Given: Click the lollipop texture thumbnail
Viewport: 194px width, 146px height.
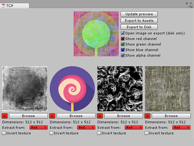Looking at the screenshot, I should click(72, 89).
